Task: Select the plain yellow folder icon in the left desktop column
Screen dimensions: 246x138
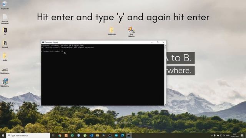Action: tap(5, 57)
